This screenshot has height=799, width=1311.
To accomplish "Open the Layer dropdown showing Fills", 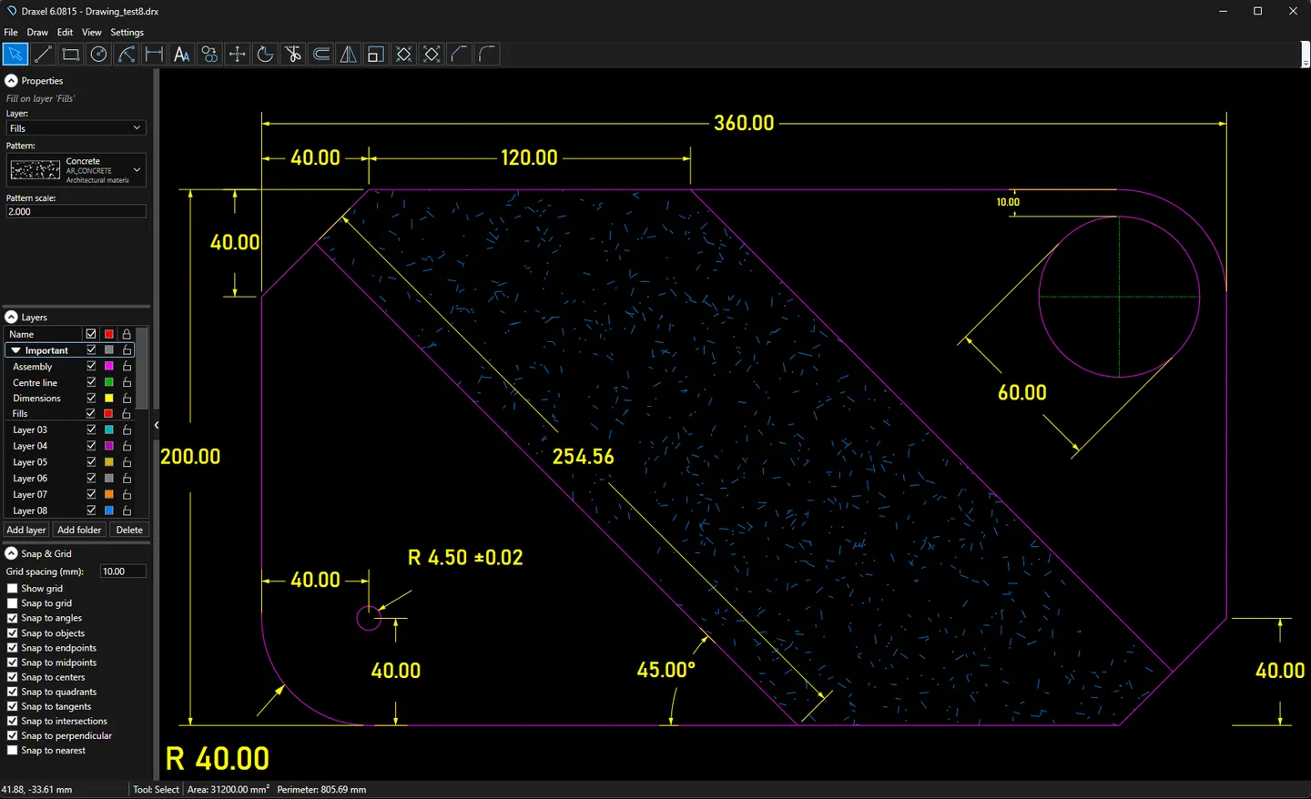I will coord(76,128).
